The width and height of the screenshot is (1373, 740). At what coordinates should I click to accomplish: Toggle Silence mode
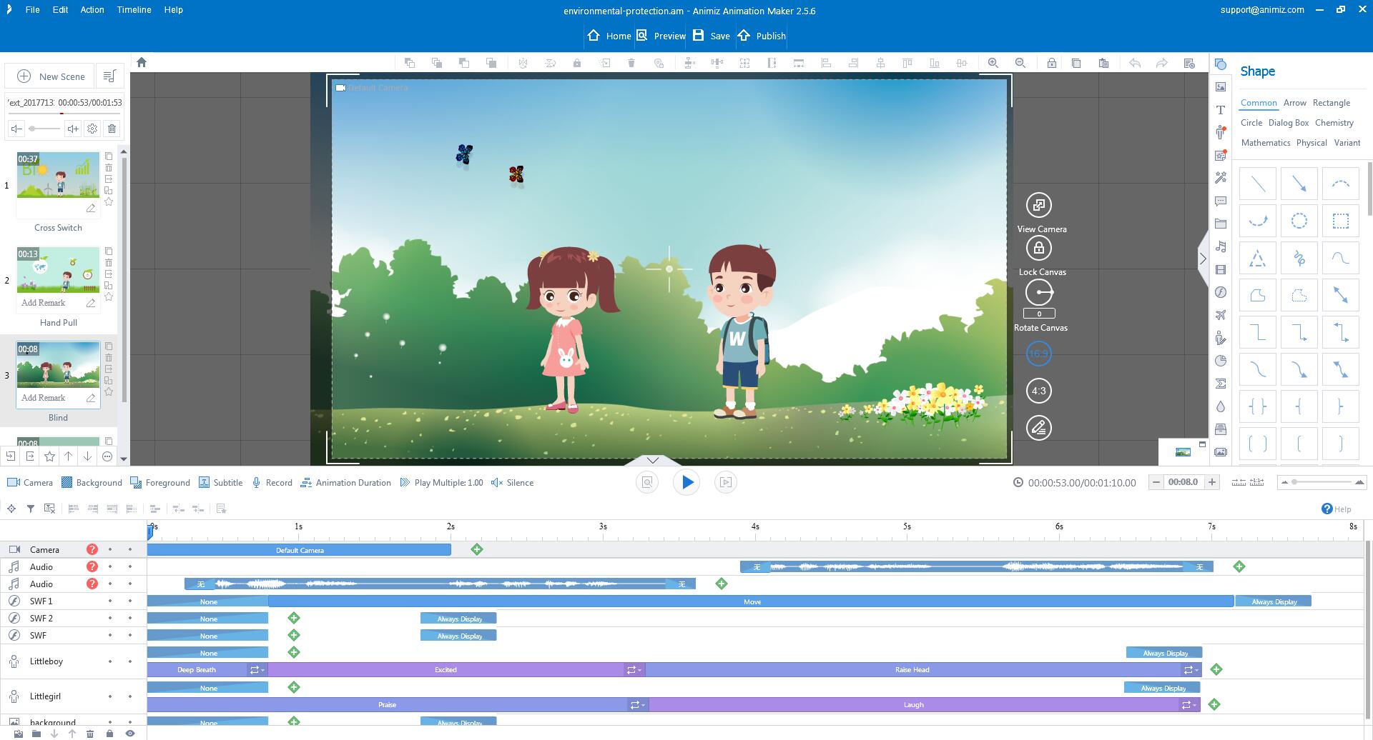513,483
